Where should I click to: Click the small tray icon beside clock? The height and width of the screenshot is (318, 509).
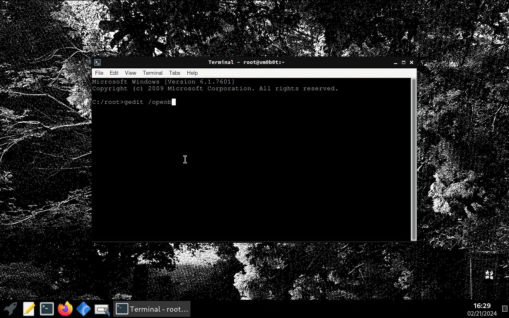coord(505,309)
